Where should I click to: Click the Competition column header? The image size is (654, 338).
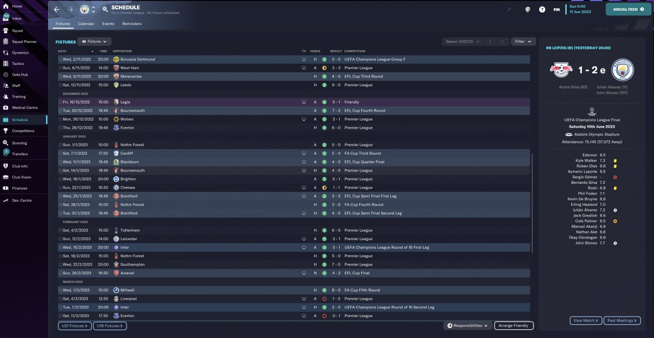coord(355,51)
